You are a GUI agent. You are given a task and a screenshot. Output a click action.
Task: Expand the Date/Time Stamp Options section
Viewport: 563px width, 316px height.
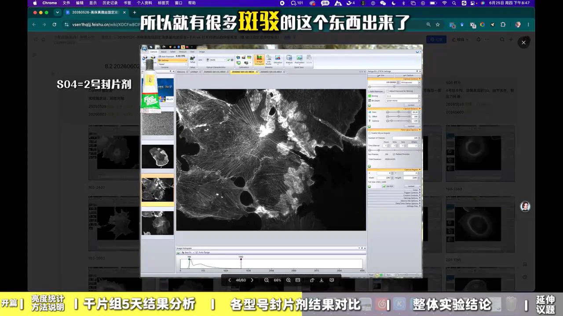[x=394, y=203]
